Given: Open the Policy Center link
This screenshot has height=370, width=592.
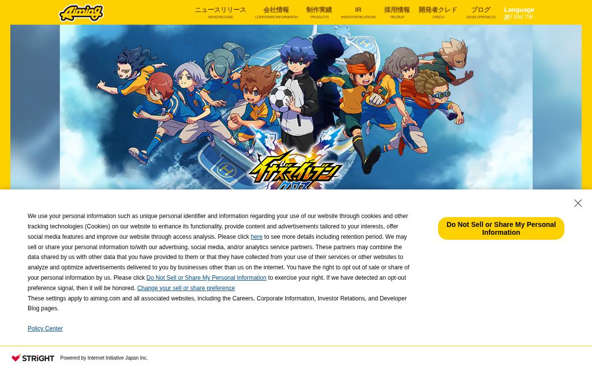Looking at the screenshot, I should tap(45, 329).
